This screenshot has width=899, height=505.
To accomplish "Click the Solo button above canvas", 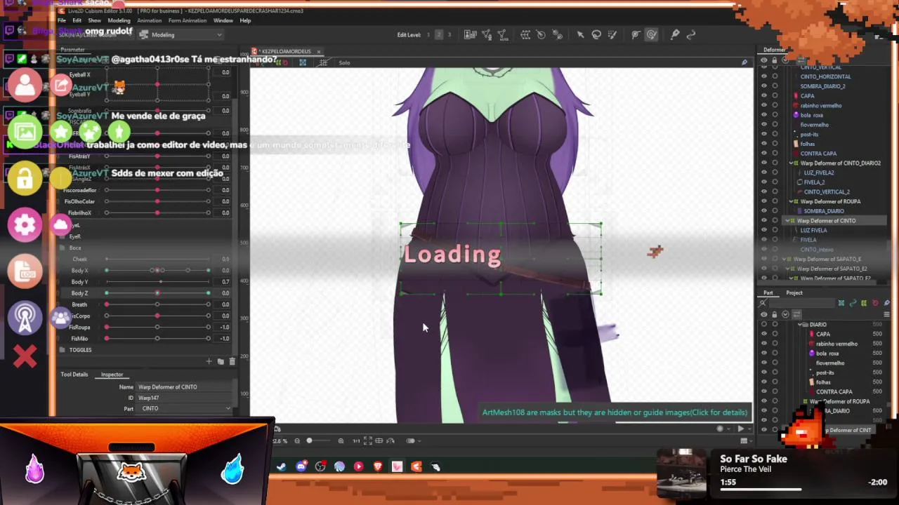I will coord(344,62).
